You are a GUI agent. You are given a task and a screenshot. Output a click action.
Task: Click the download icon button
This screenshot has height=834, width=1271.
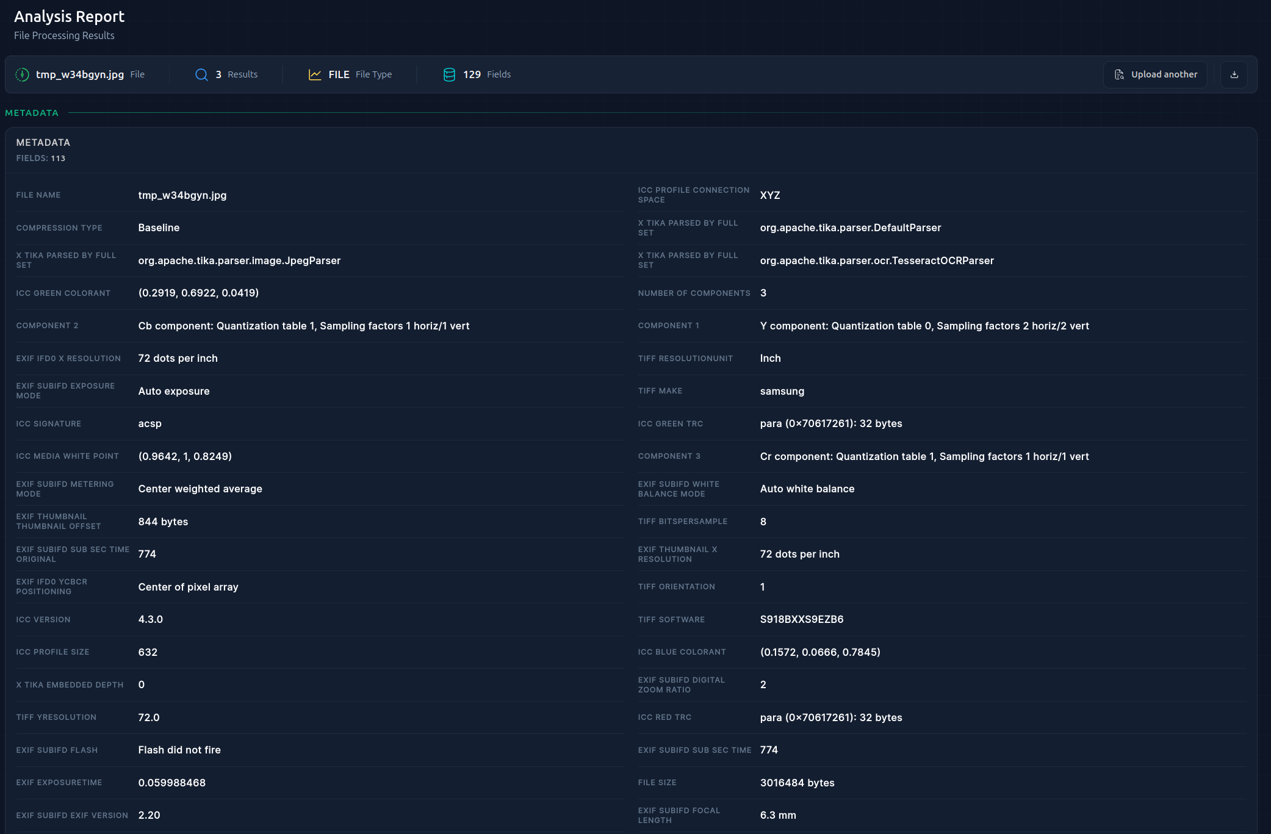(1234, 74)
